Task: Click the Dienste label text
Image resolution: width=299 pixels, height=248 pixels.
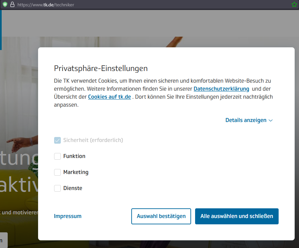Action: 72,188
